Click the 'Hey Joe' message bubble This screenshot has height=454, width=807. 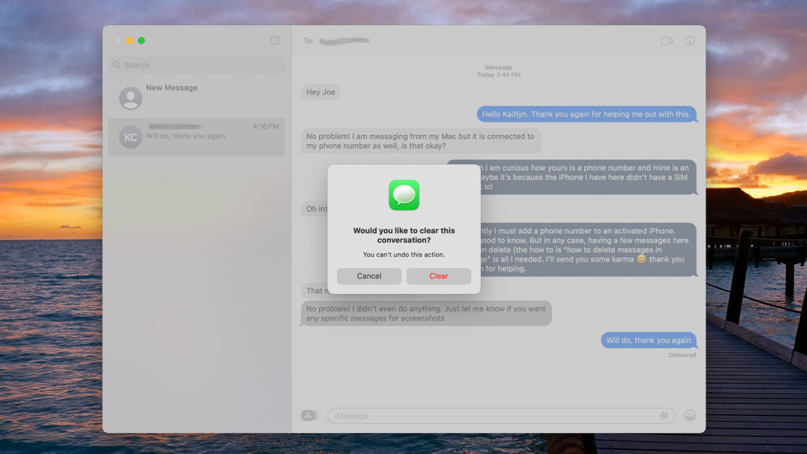click(320, 92)
